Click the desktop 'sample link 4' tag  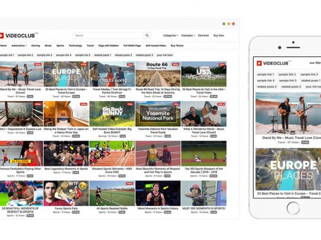click(x=64, y=55)
